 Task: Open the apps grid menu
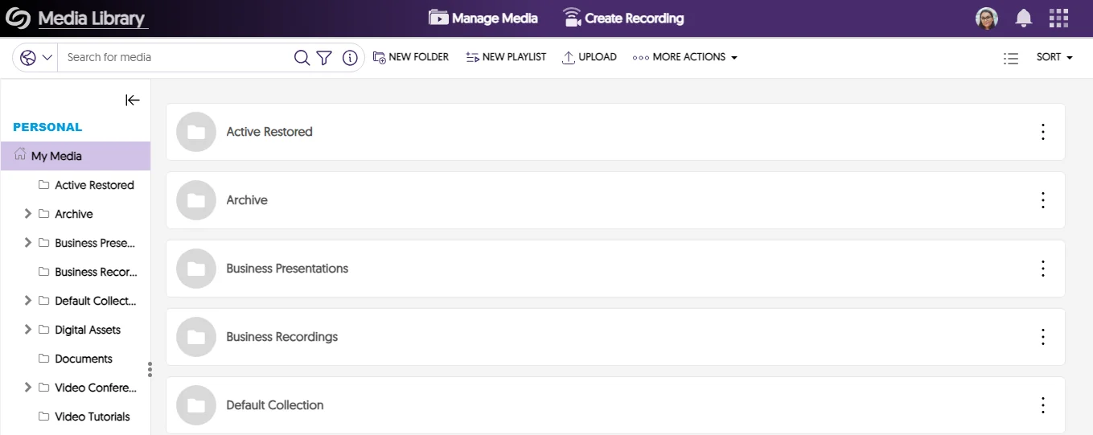1059,18
